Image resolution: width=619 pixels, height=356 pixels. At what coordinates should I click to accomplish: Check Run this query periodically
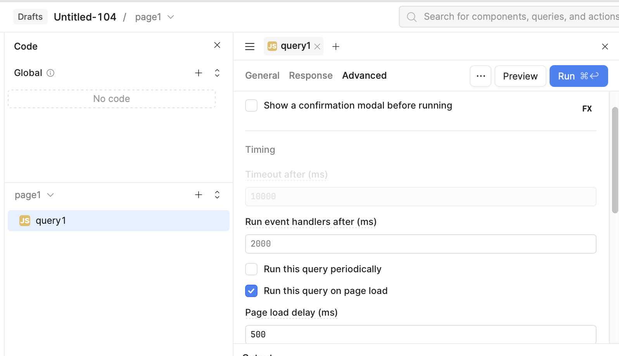coord(251,269)
